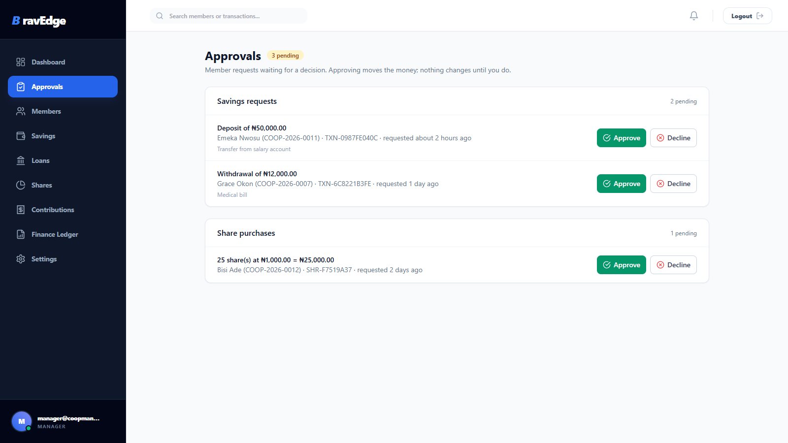The width and height of the screenshot is (788, 443).
Task: Go to Savings menu item
Action: tap(63, 136)
